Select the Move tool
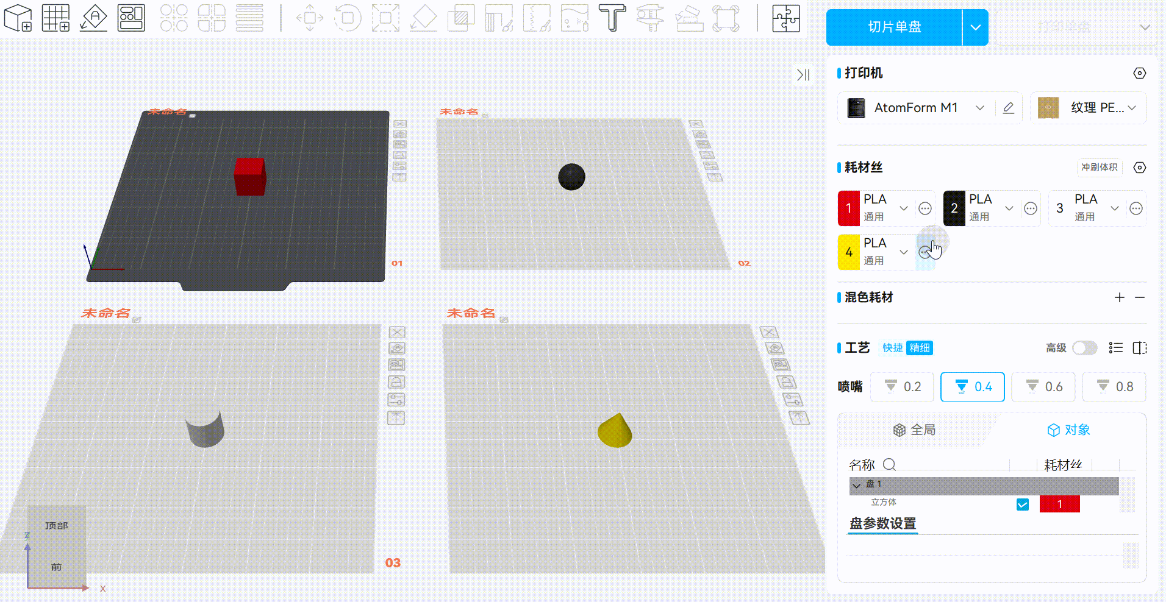Screen dimensions: 1166x602 click(x=310, y=18)
